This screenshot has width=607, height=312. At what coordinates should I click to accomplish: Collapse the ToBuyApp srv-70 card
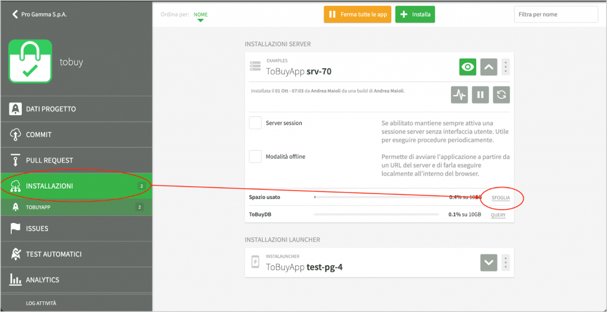pyautogui.click(x=489, y=67)
